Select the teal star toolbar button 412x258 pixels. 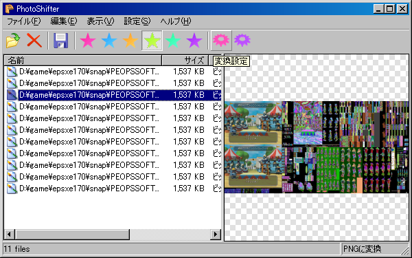coord(173,41)
